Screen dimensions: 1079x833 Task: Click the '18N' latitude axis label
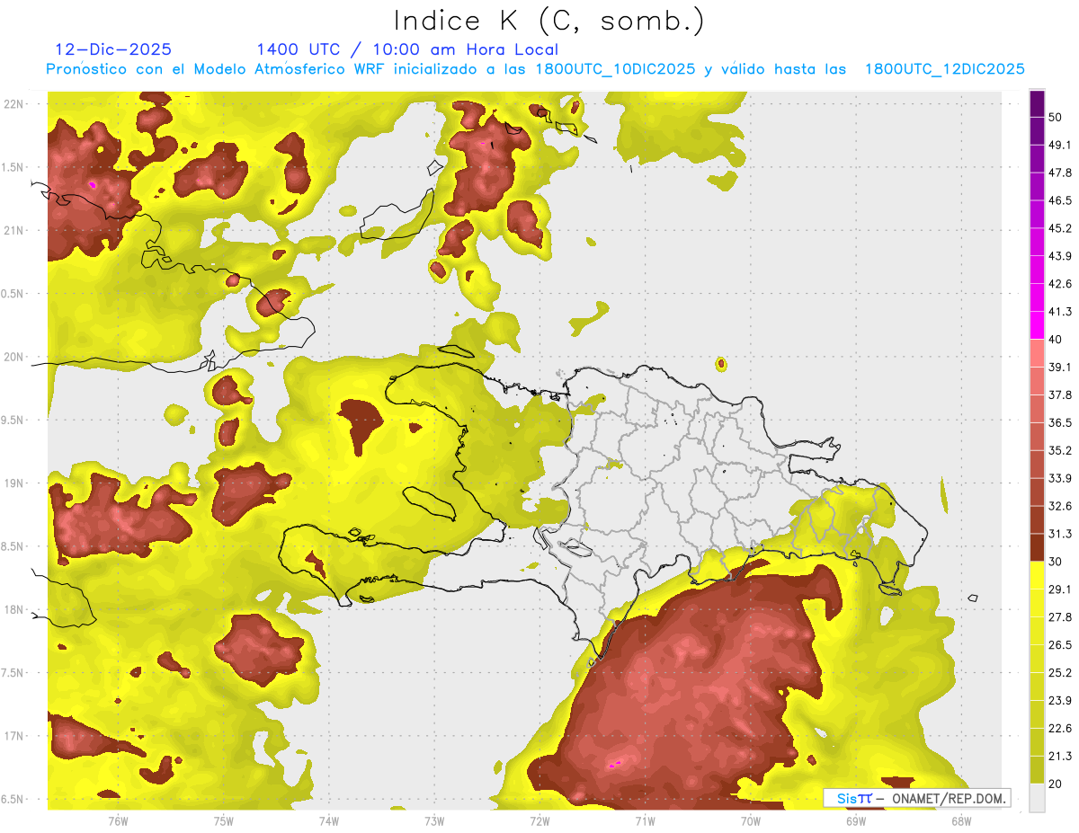13,609
